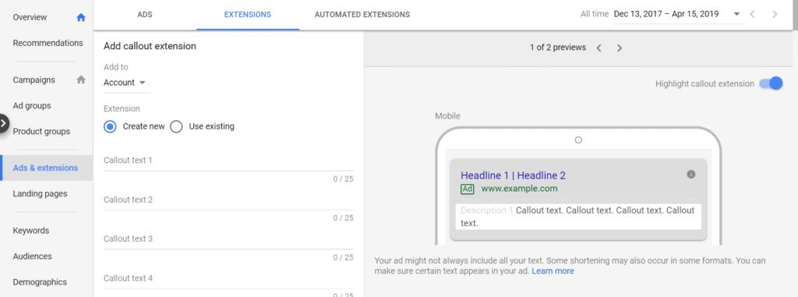
Task: Switch to the Ads tab
Action: tap(145, 15)
